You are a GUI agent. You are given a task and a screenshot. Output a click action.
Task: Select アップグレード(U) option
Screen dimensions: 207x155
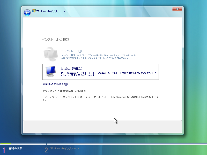(x=71, y=51)
